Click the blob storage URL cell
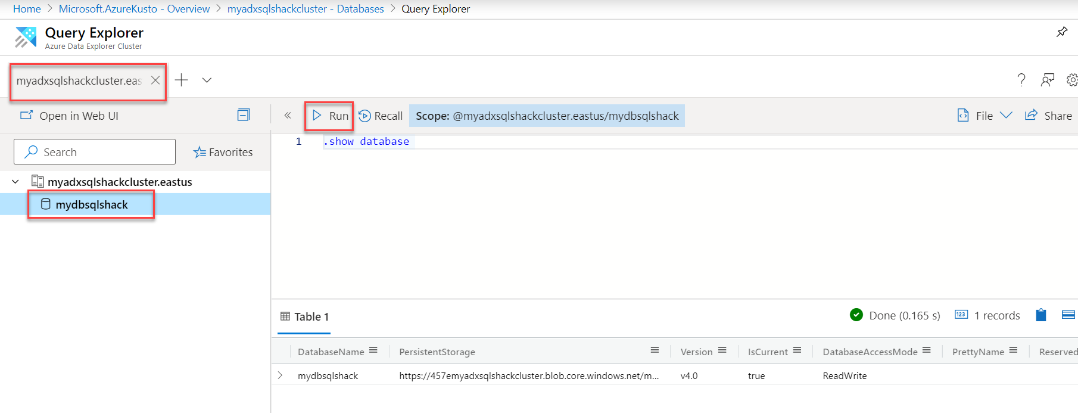This screenshot has width=1078, height=413. point(529,375)
